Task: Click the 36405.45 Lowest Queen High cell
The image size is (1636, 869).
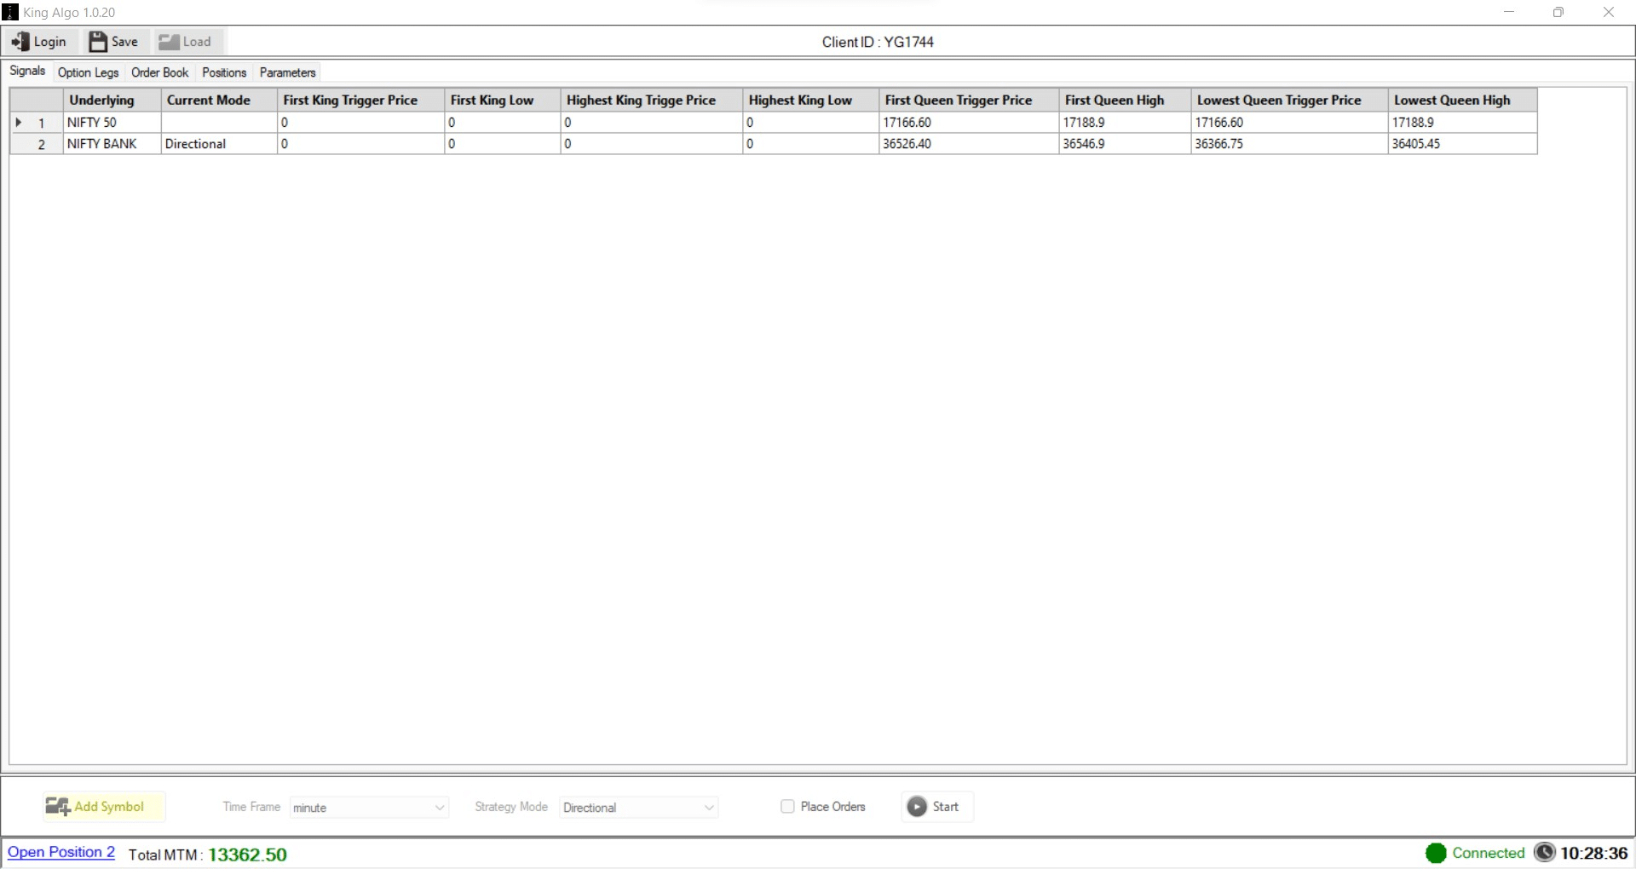Action: click(1463, 144)
